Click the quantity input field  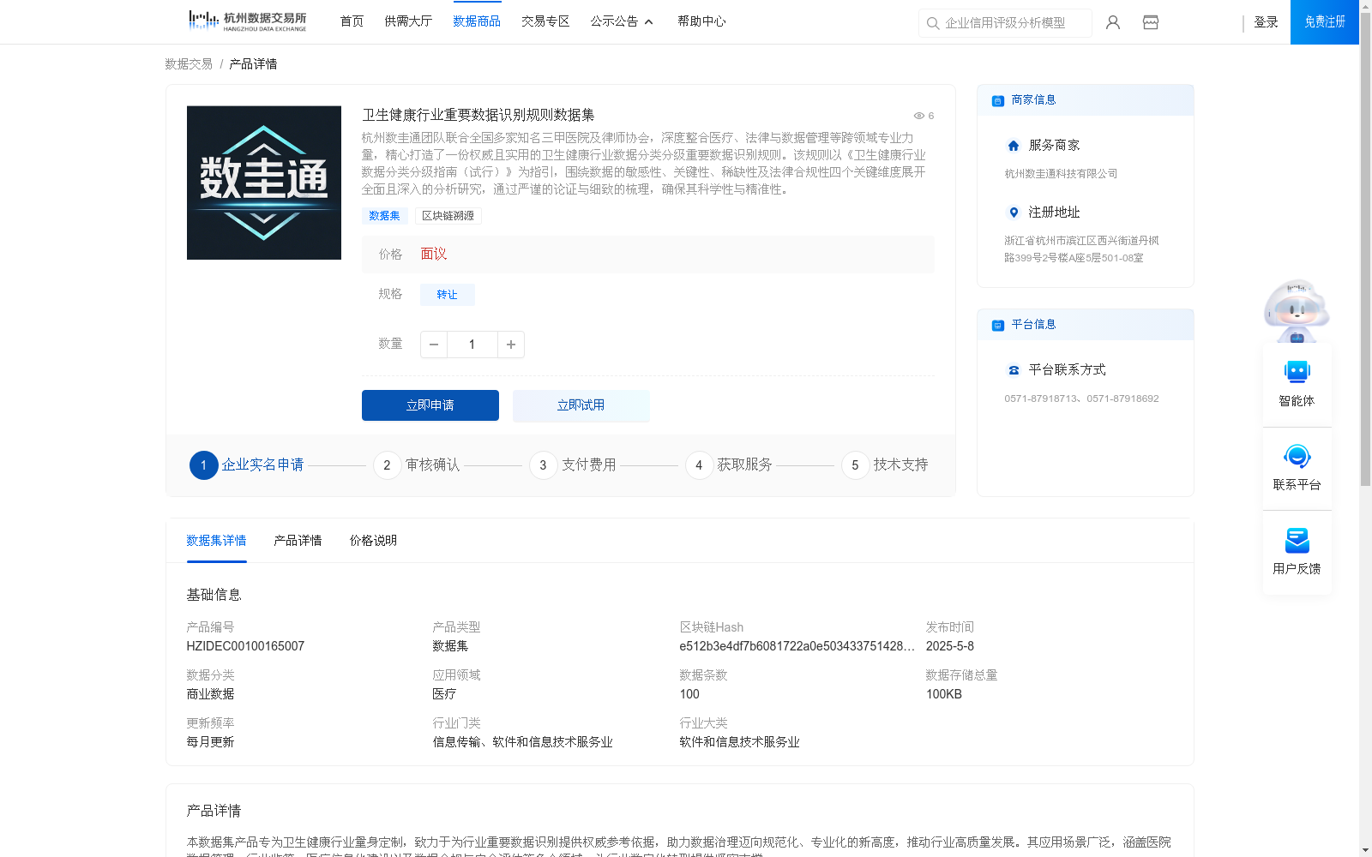(472, 345)
